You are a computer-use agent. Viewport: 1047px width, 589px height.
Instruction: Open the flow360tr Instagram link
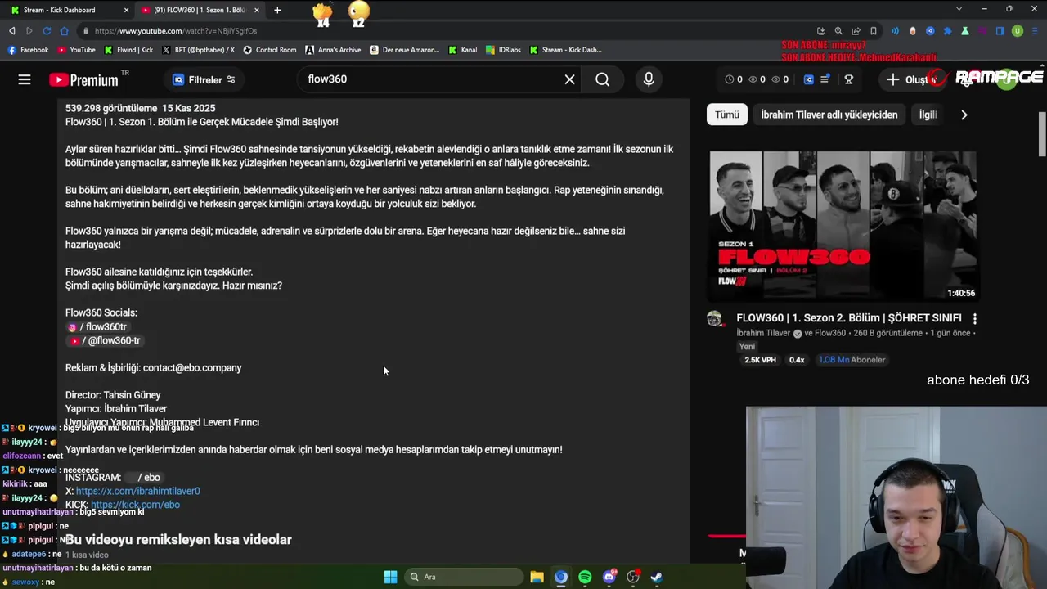[x=97, y=326]
